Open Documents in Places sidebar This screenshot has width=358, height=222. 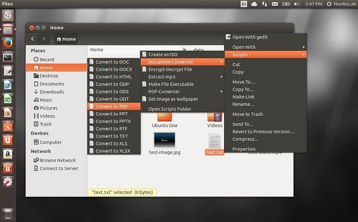click(x=56, y=84)
